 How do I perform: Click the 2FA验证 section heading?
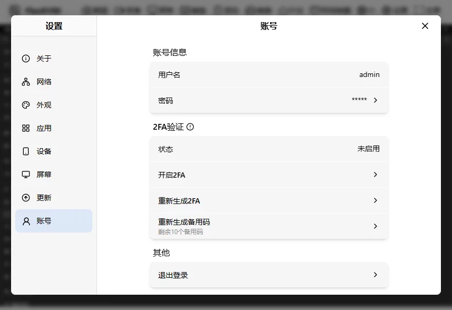click(x=168, y=127)
